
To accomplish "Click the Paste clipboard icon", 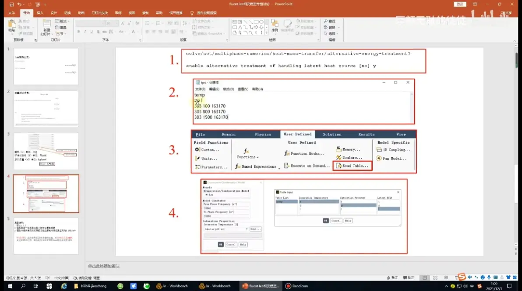I will (12, 24).
